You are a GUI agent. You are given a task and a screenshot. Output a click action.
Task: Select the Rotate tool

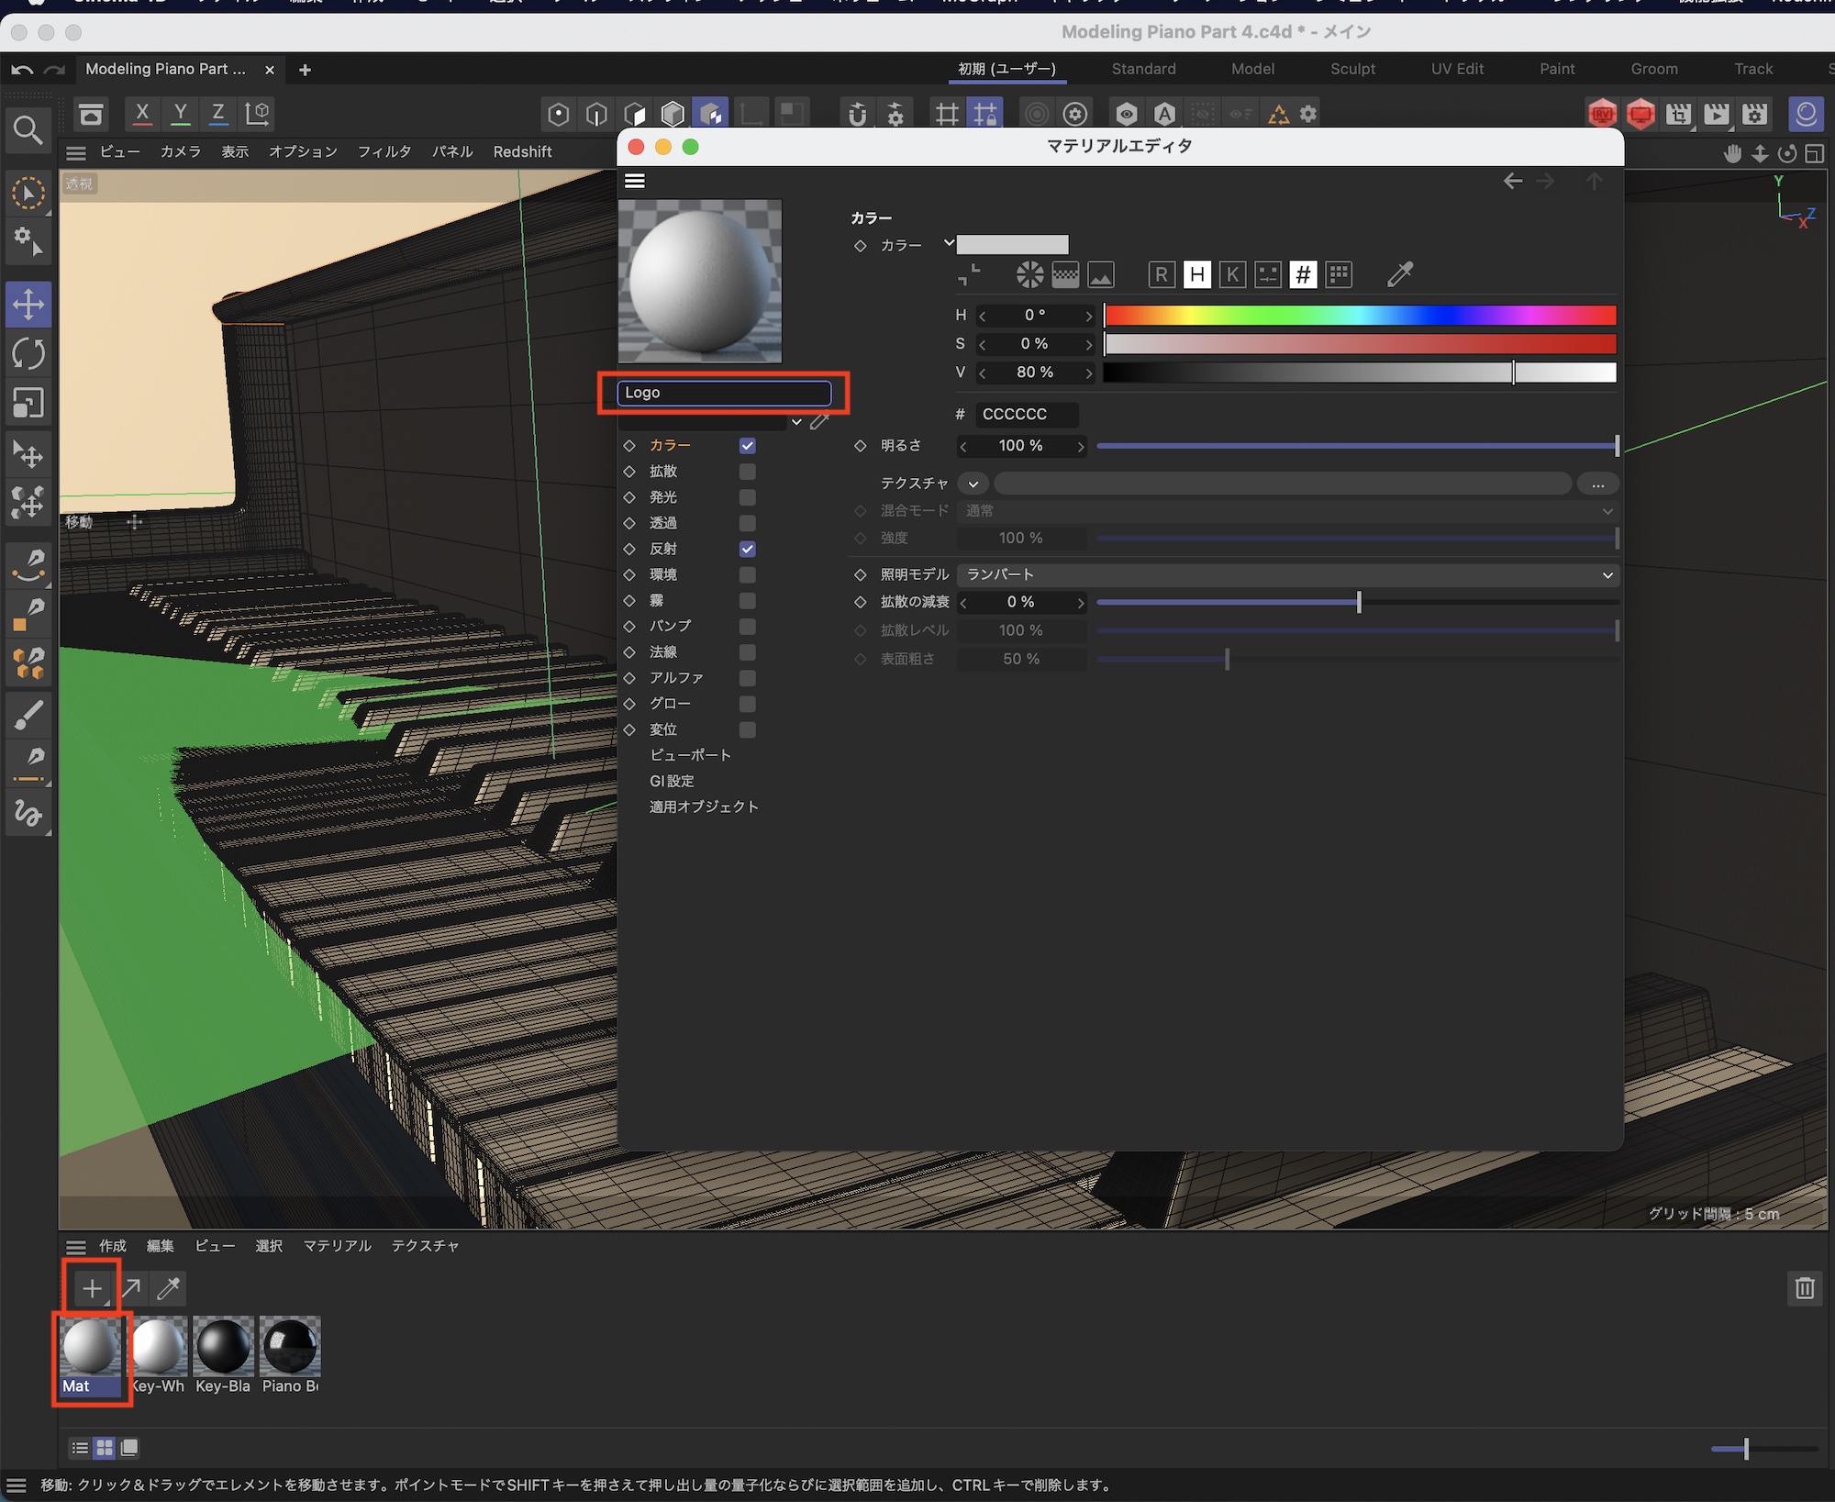coord(28,354)
